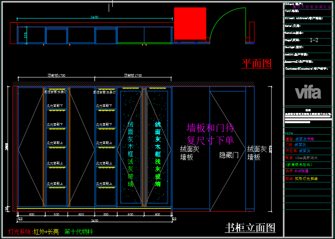Select the magenta 墙板和门待复尺寸下单 note
The height and width of the screenshot is (239, 335).
[210, 134]
